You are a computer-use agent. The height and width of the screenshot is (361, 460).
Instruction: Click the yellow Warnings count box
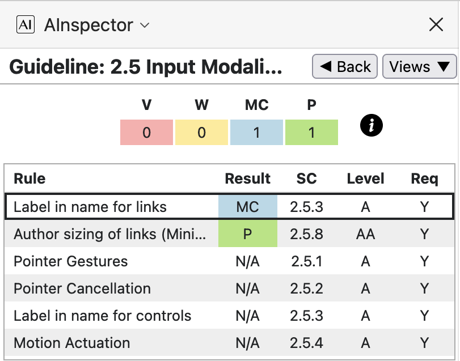(201, 133)
